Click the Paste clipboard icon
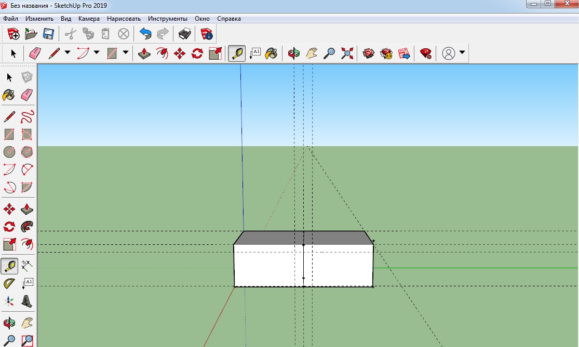 click(105, 34)
